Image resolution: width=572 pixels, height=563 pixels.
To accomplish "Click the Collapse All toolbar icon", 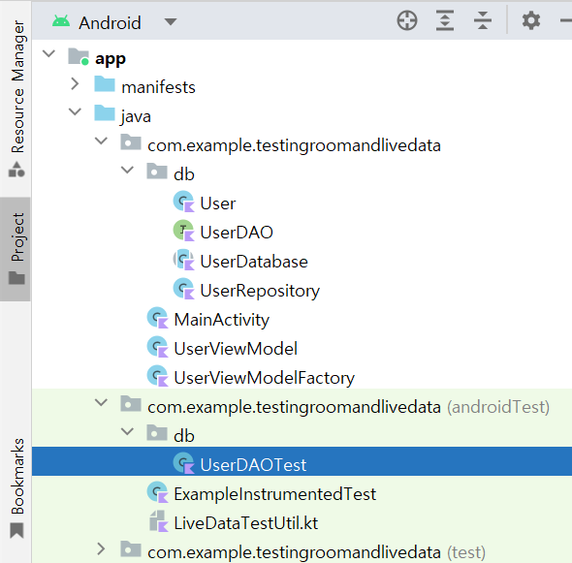I will pos(483,20).
